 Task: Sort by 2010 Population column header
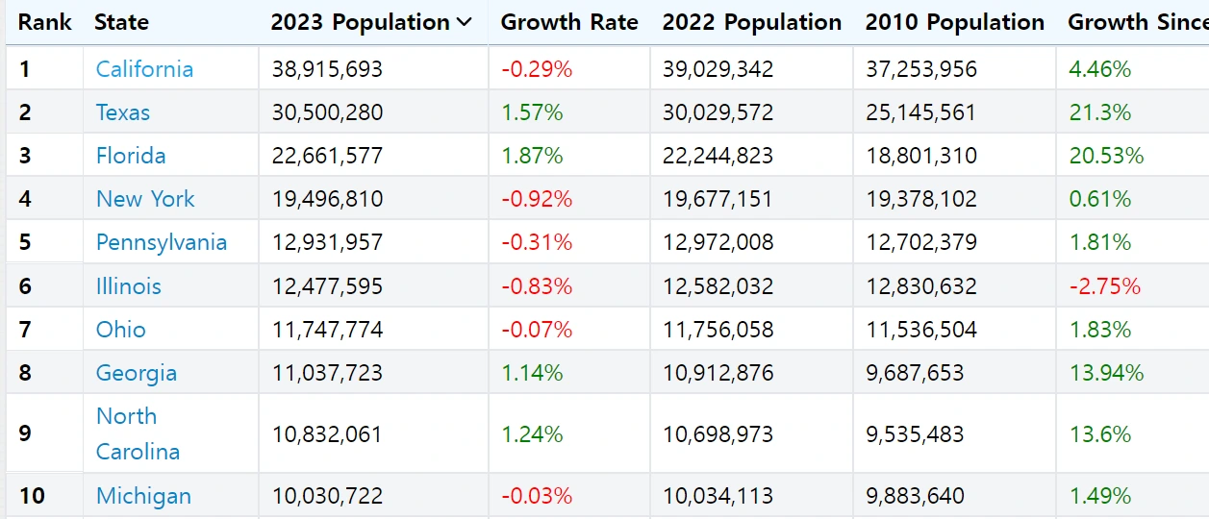[x=954, y=23]
